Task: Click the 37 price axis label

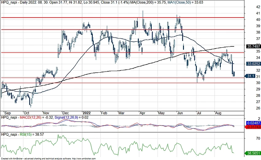Action: coord(258,38)
